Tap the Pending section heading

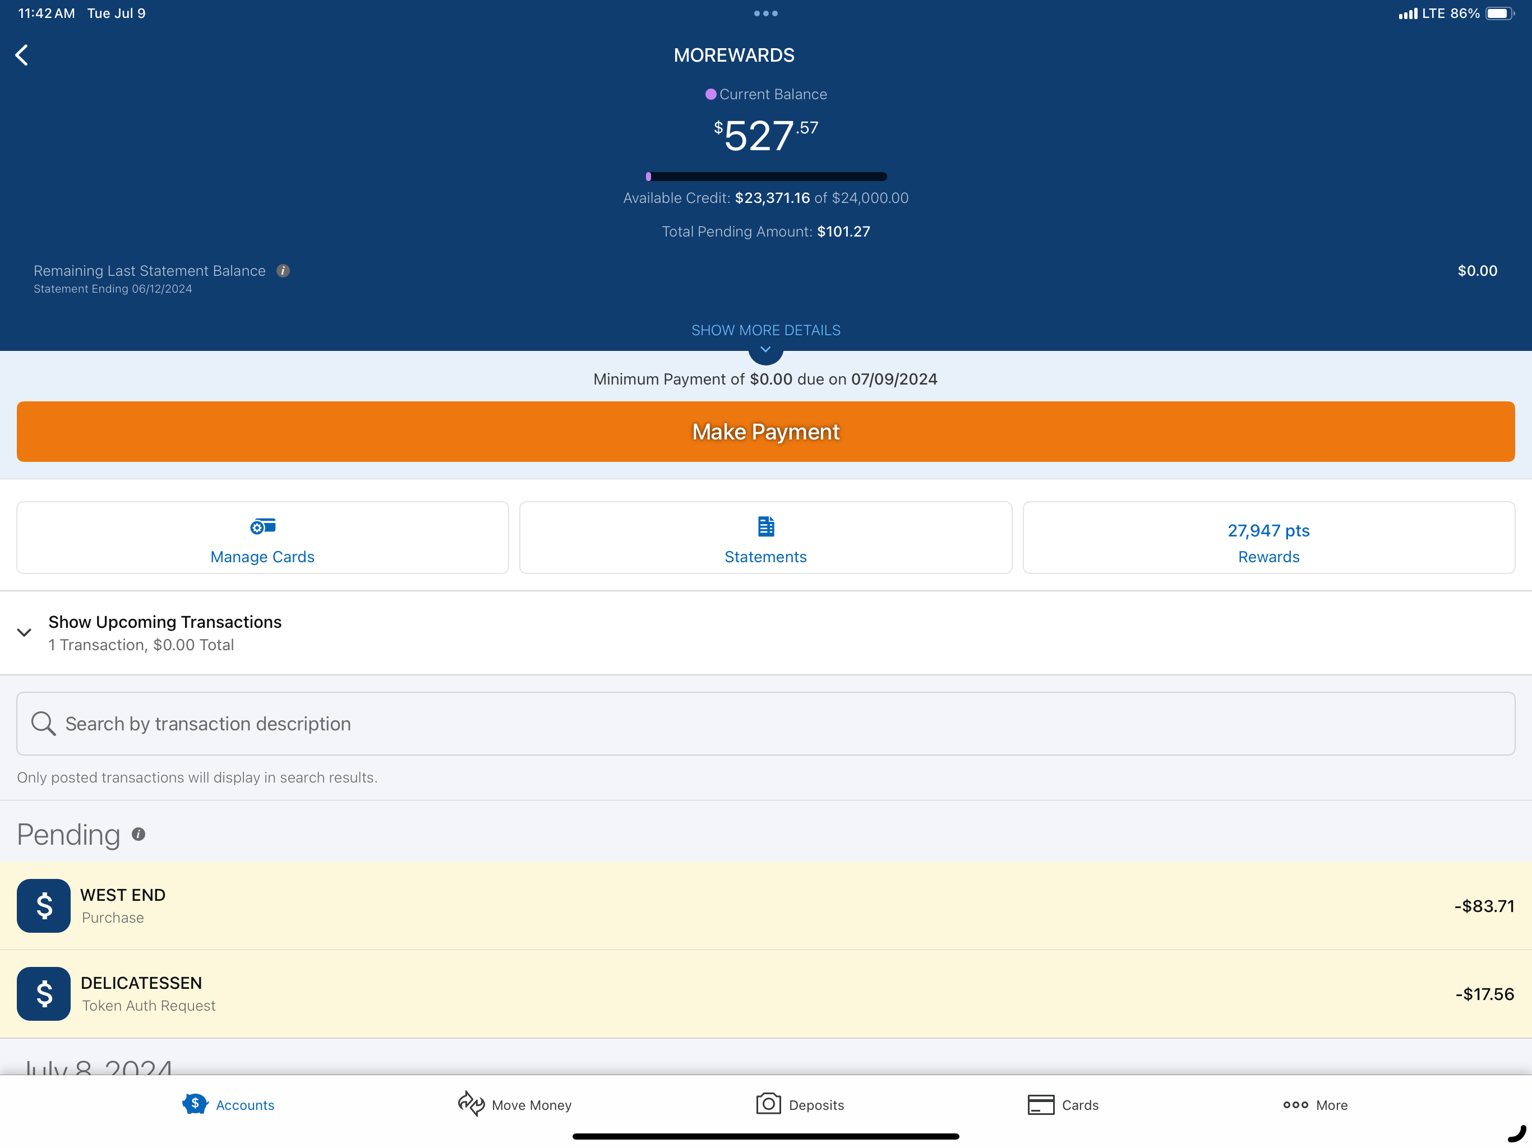tap(68, 834)
